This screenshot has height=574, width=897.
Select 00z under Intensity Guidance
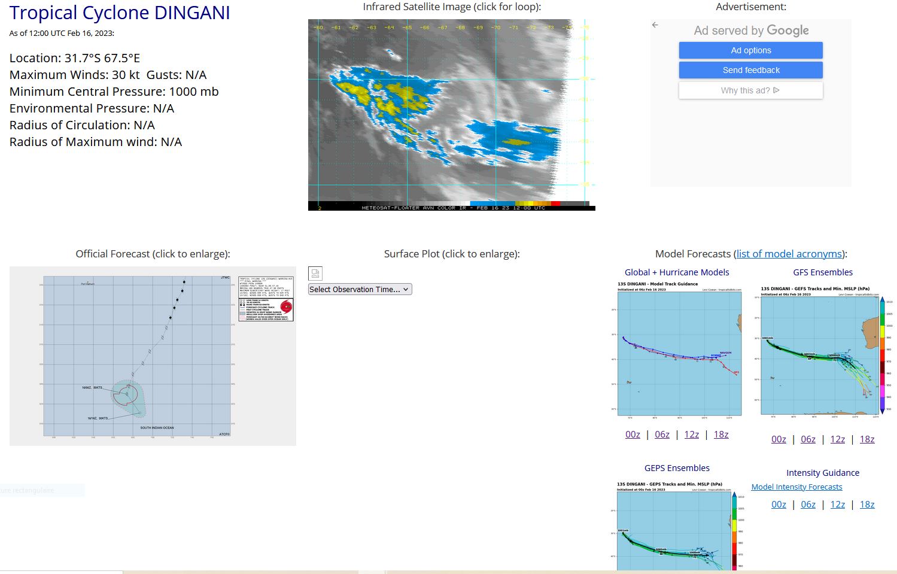point(779,505)
